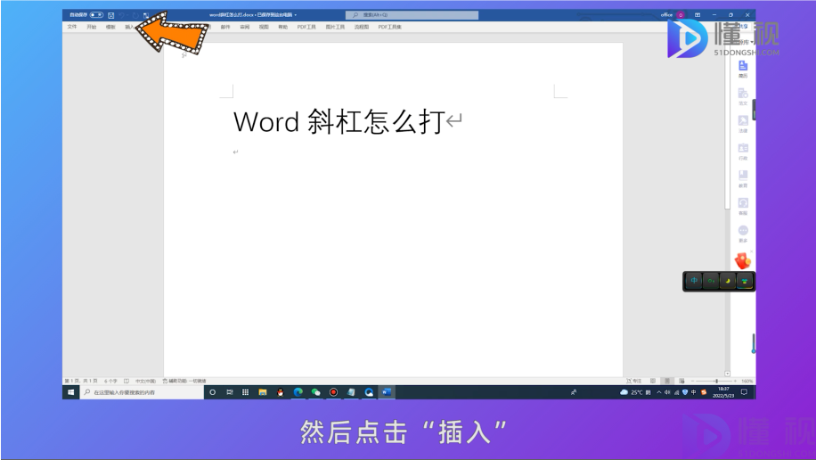Click page count in status bar
The height and width of the screenshot is (460, 816).
pyautogui.click(x=81, y=381)
